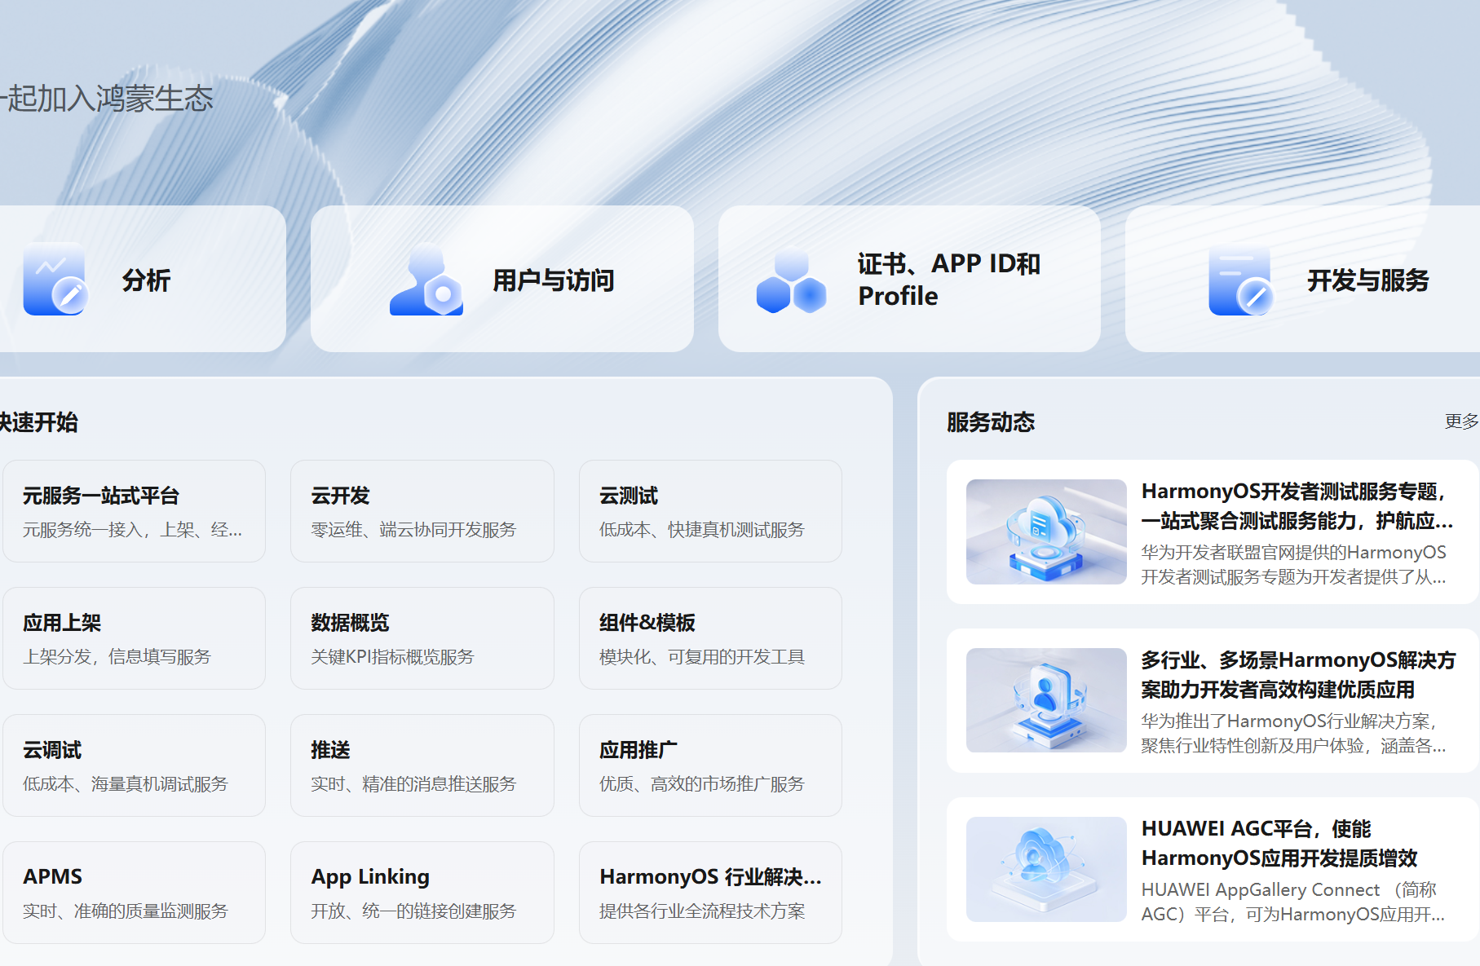Viewport: 1480px width, 966px height.
Task: Go to the 云调试 service card
Action: click(x=134, y=765)
